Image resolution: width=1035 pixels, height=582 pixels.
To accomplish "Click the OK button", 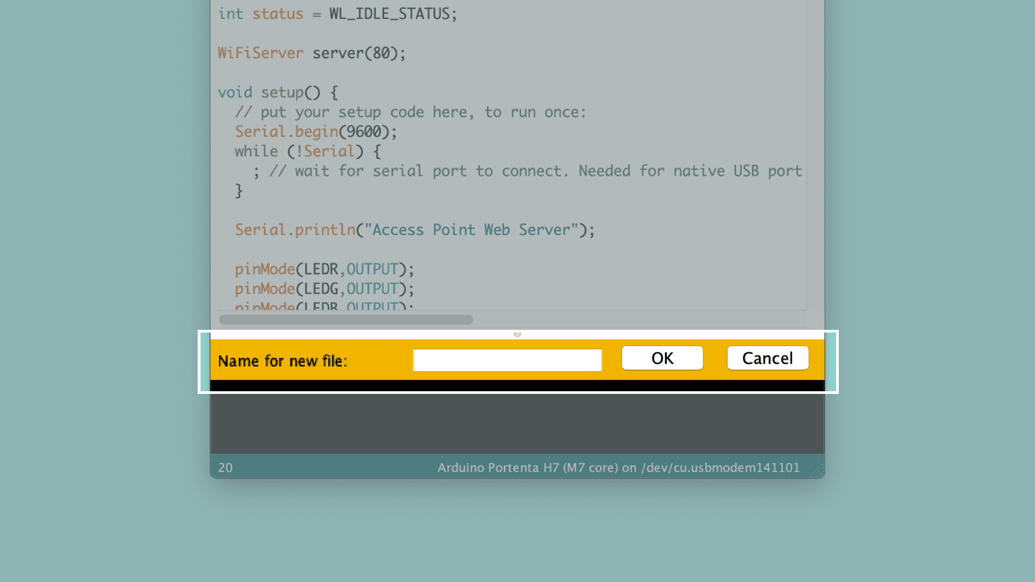I will tap(662, 358).
